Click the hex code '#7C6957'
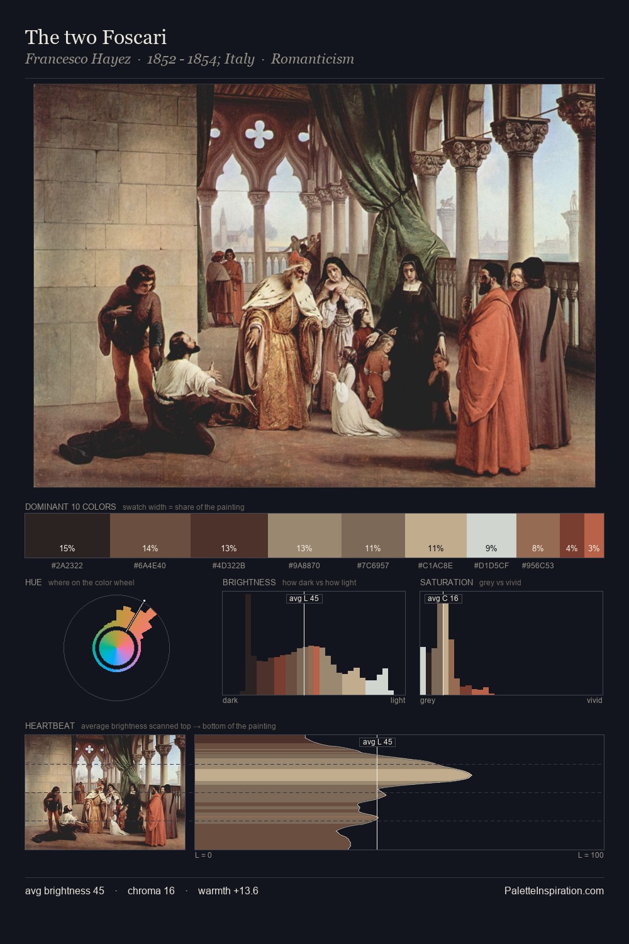The width and height of the screenshot is (629, 944). 373,565
